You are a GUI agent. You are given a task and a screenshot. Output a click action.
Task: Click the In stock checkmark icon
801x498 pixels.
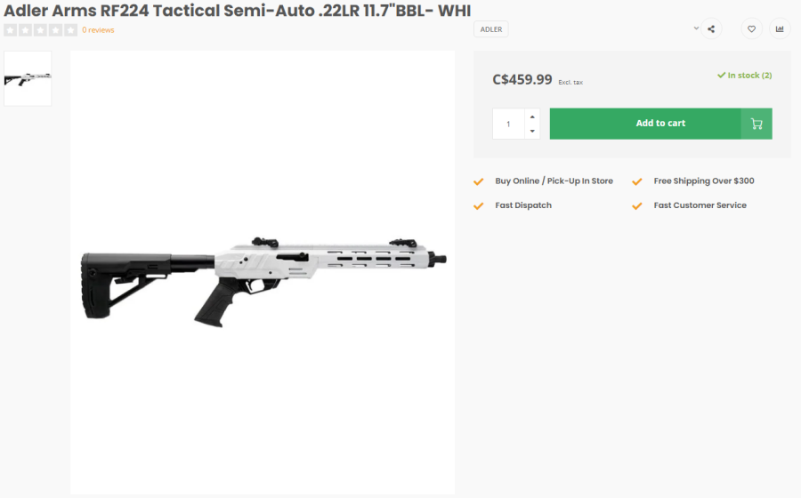click(x=722, y=76)
